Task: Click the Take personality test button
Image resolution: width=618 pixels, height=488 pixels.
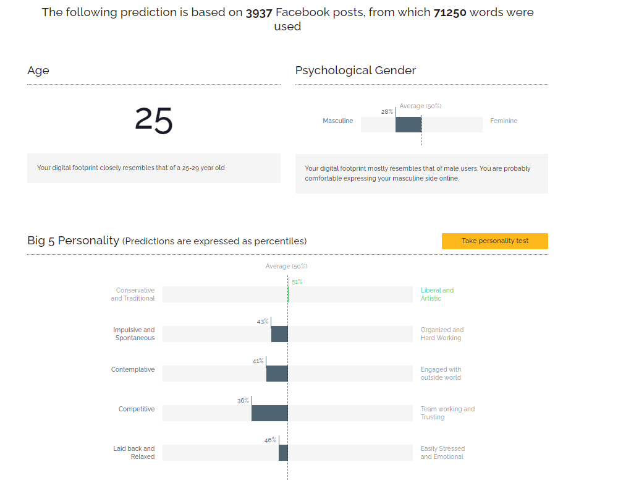Action: [494, 241]
